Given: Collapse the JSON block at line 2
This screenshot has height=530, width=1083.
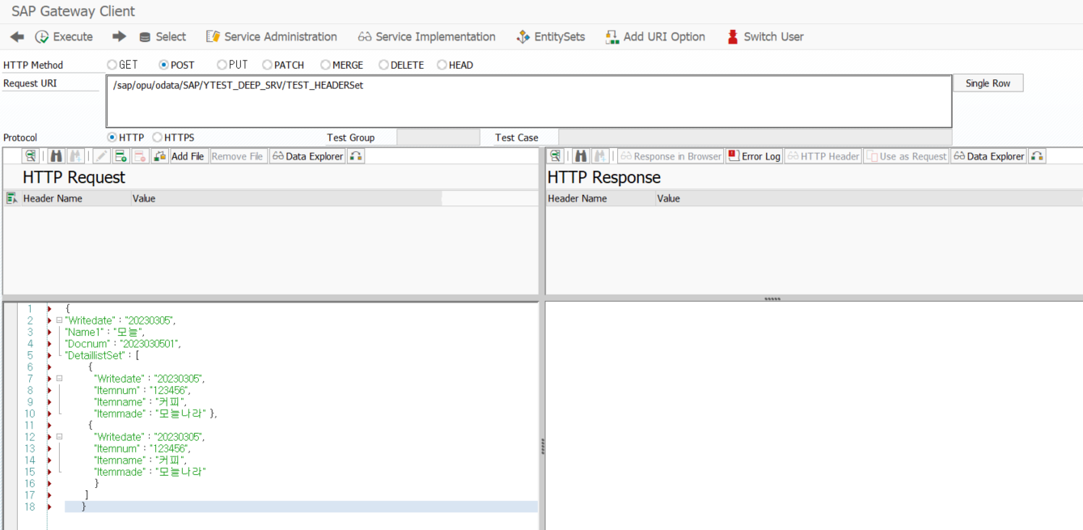Looking at the screenshot, I should tap(59, 320).
